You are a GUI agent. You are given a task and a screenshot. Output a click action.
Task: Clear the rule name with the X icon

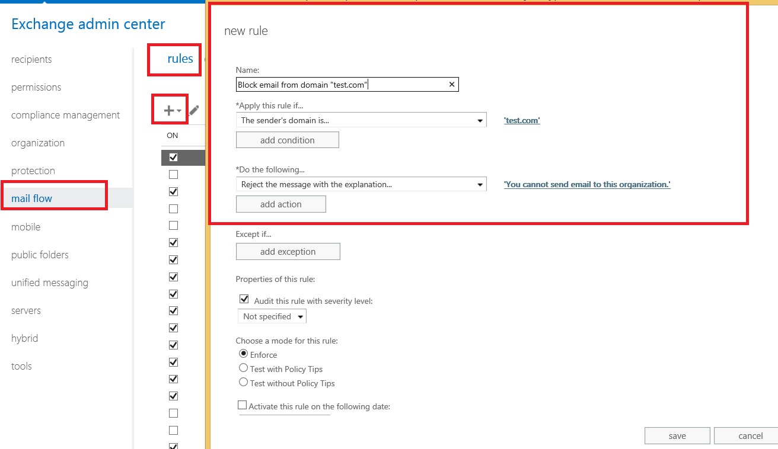pos(451,84)
